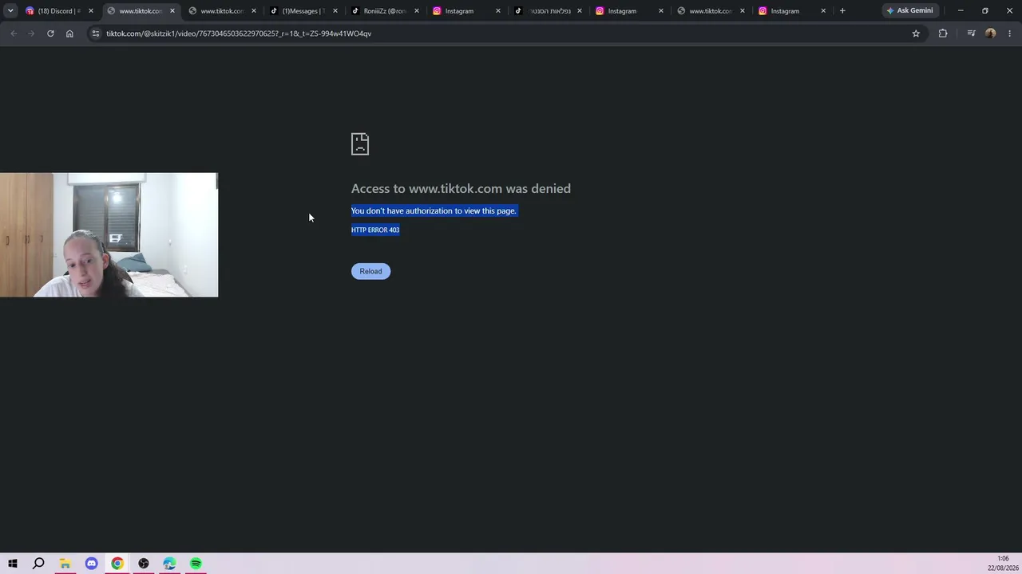
Task: Click the Ask Gemini button
Action: coord(909,11)
